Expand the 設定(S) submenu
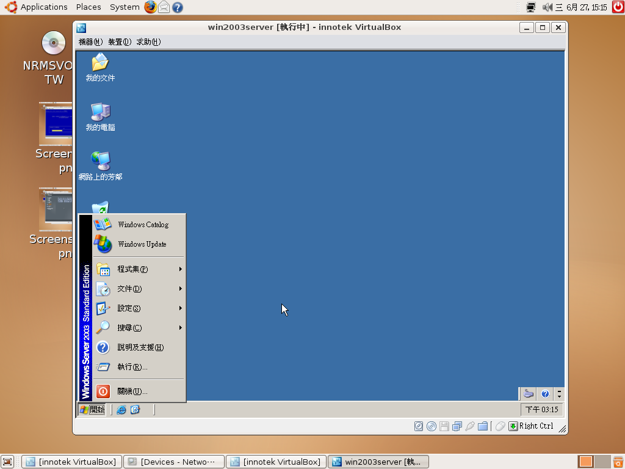This screenshot has width=625, height=469. 139,308
